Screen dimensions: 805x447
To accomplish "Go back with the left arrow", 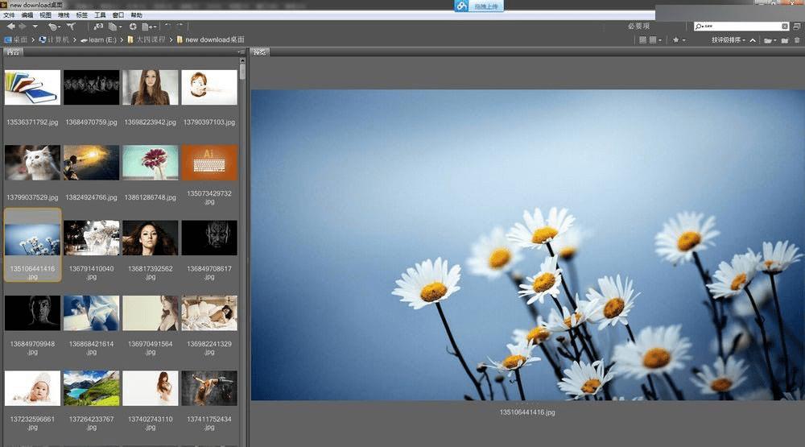I will (x=10, y=27).
